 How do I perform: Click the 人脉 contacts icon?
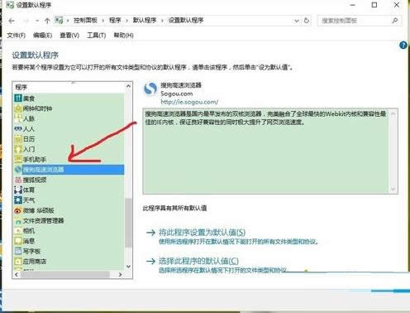[x=18, y=118]
